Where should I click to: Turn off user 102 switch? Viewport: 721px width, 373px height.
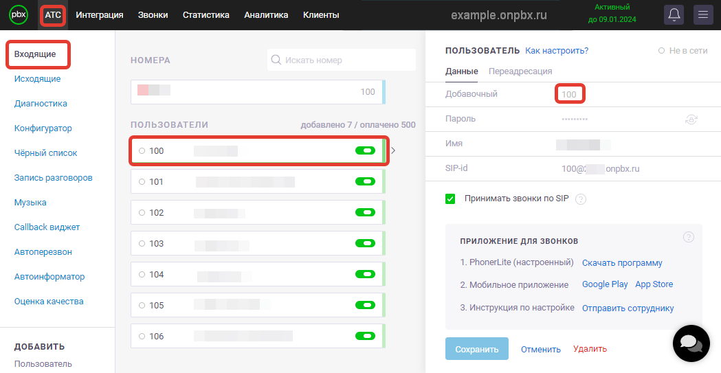[365, 213]
